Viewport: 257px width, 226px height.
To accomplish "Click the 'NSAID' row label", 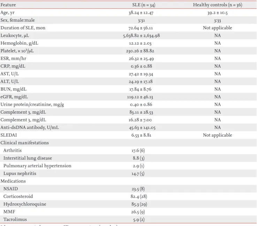I will (11, 189).
